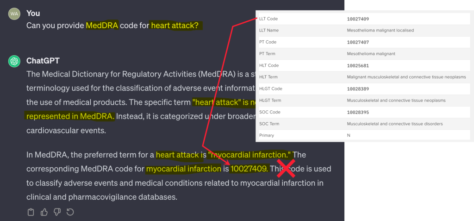Click the green ChatGPT logo avatar
This screenshot has height=221, width=474.
[14, 61]
